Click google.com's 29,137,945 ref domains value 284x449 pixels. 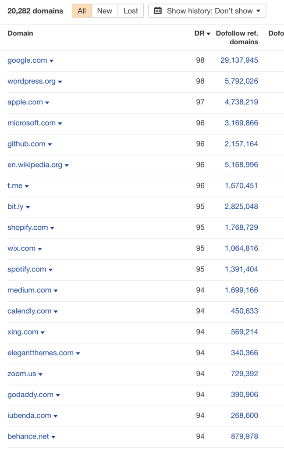click(239, 61)
